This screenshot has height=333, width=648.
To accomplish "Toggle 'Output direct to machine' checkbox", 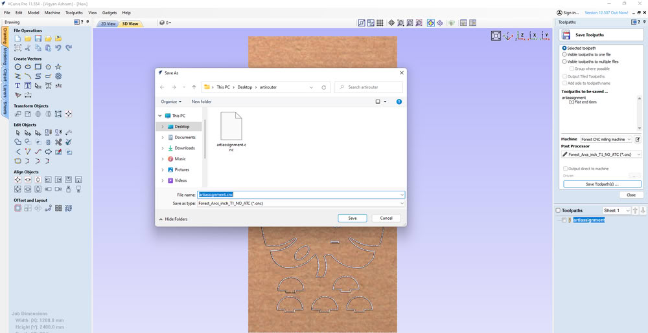I will point(565,169).
